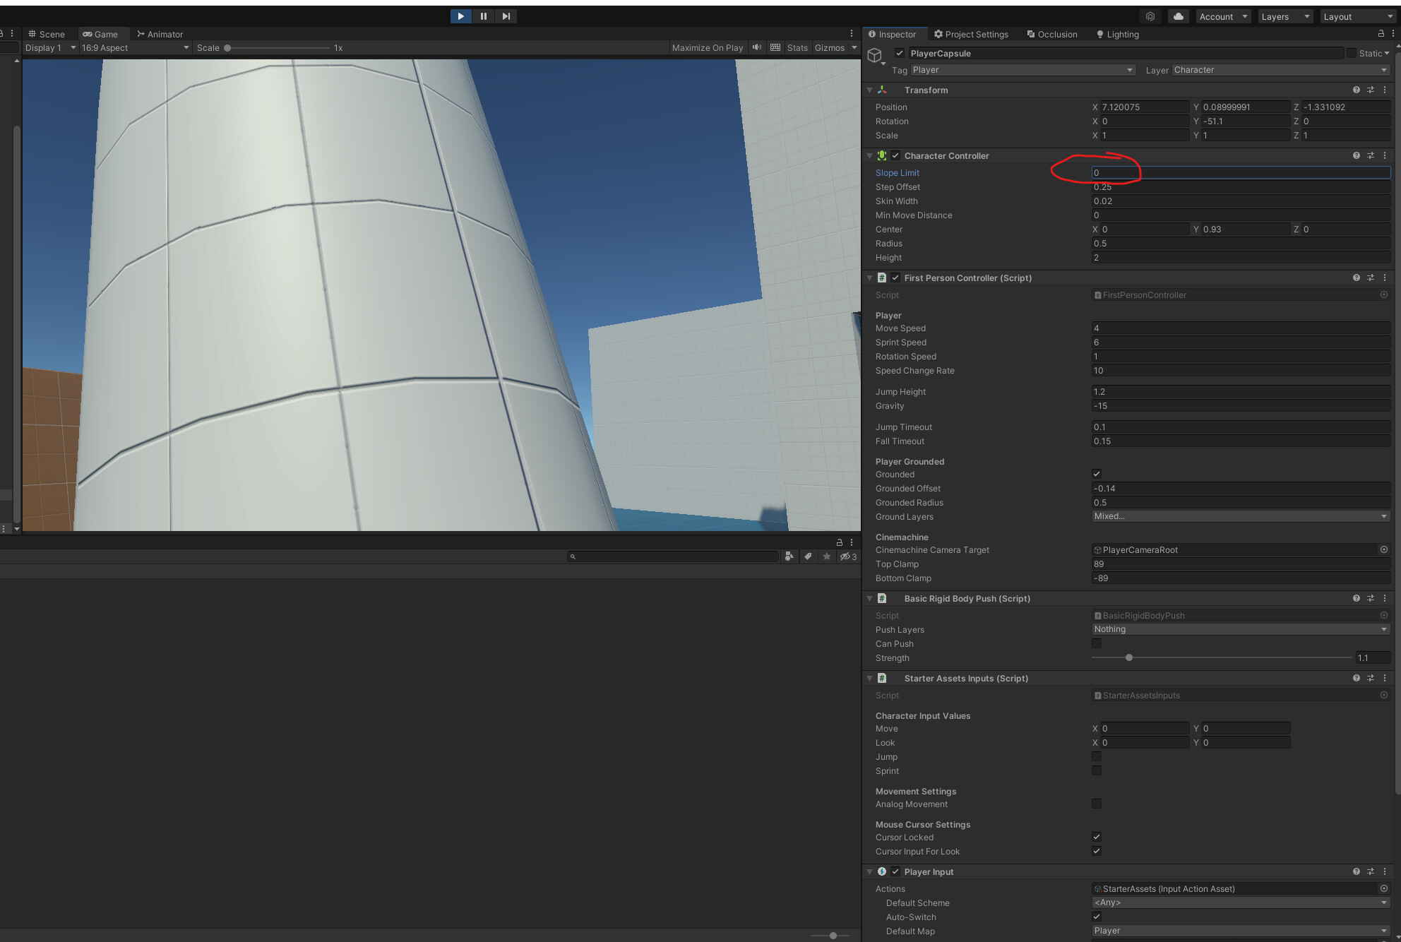Click the Slope Limit input field

[x=1200, y=172]
